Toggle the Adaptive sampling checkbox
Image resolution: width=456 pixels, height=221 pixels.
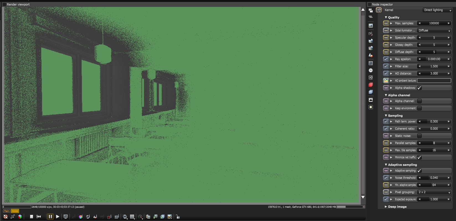tap(419, 171)
